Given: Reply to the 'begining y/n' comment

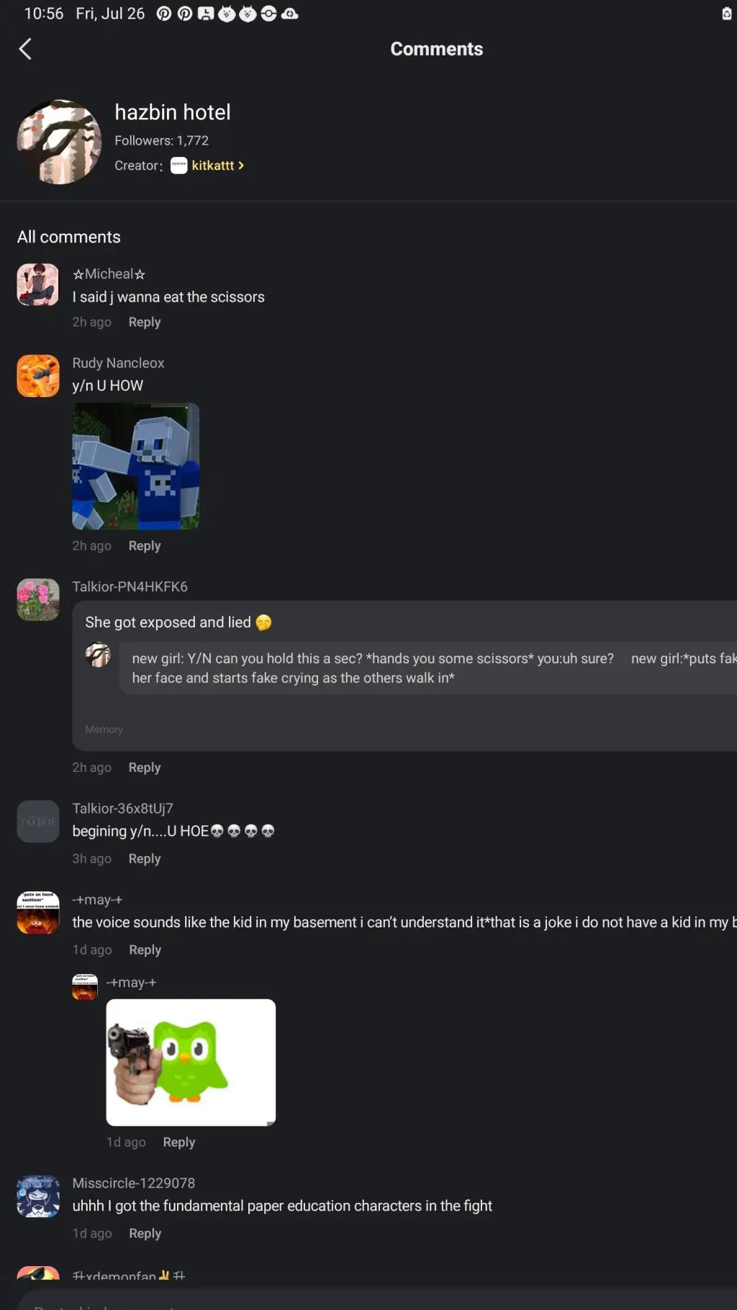Looking at the screenshot, I should click(x=145, y=859).
